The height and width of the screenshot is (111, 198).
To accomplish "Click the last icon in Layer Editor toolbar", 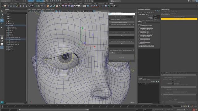I will (158, 81).
